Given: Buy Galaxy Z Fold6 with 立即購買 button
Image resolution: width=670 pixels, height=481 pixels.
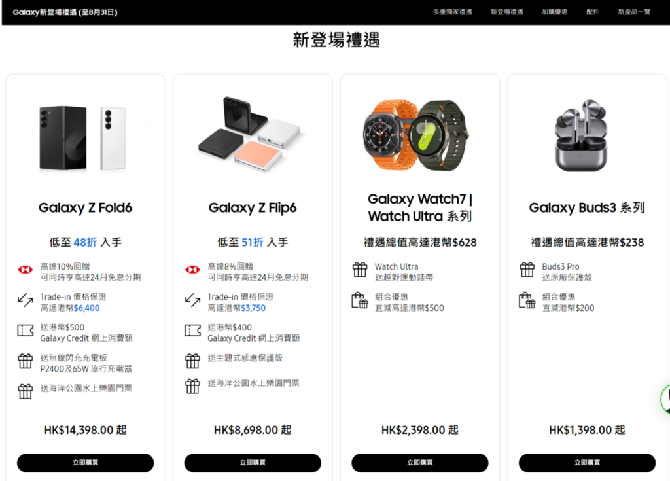Looking at the screenshot, I should click(86, 463).
